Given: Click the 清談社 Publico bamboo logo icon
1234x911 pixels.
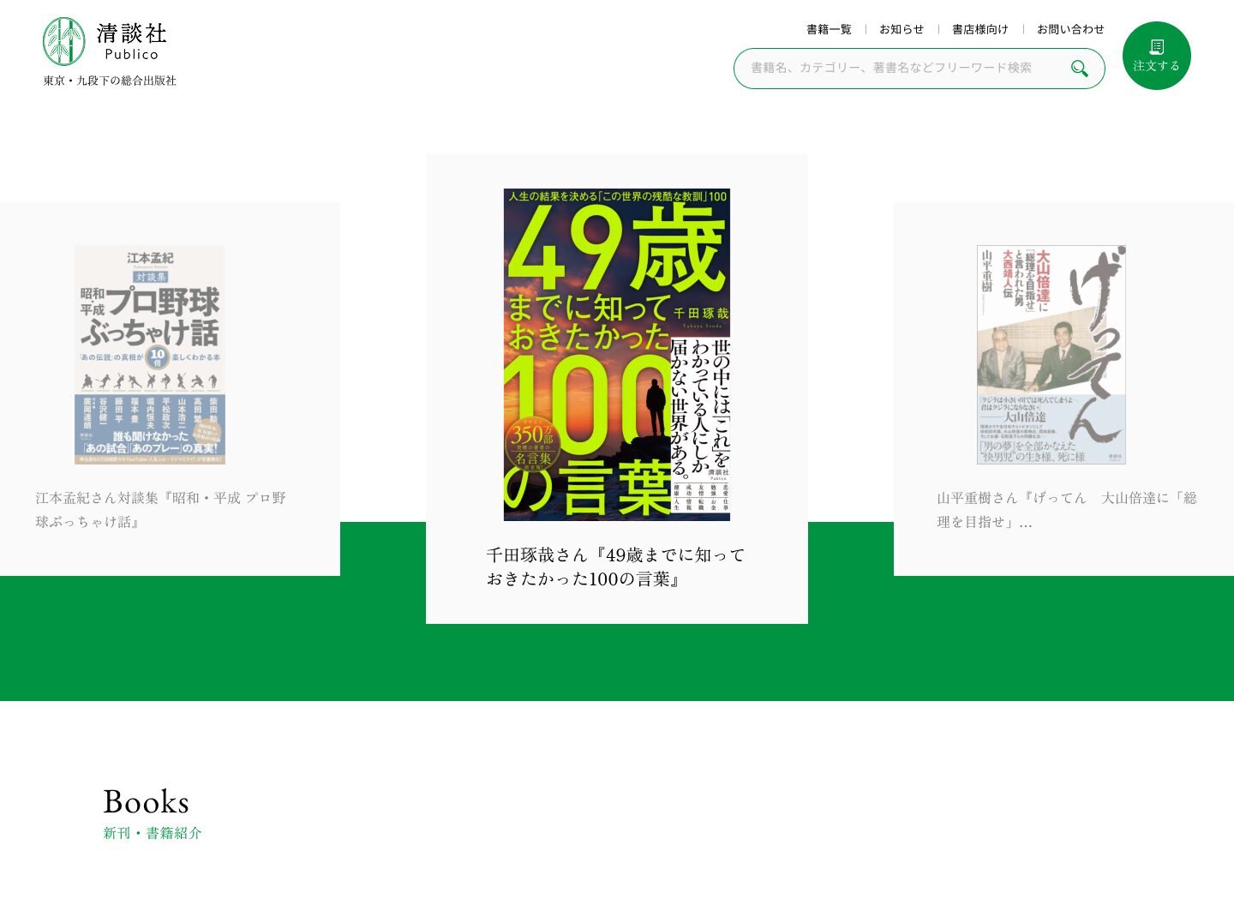Looking at the screenshot, I should pos(64,41).
